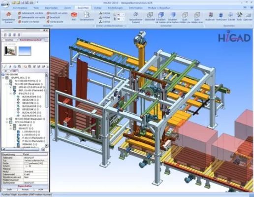Click the magnifier icon in structure toolbar
Image resolution: width=254 pixels, height=197 pixels.
point(5,66)
